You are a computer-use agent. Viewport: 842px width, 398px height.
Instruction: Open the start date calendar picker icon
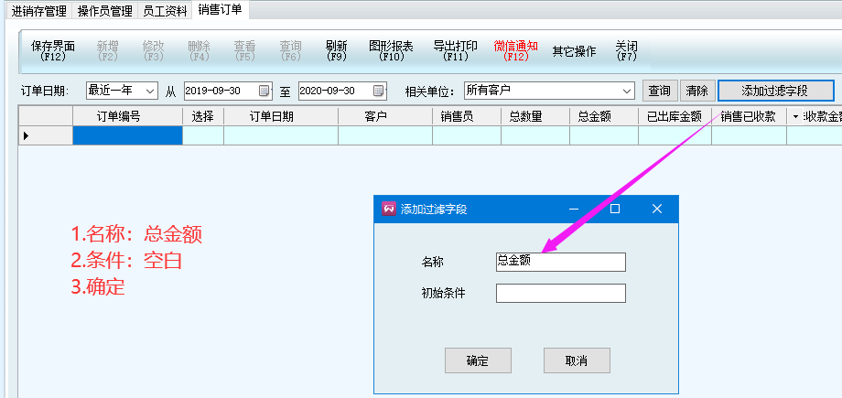(264, 91)
